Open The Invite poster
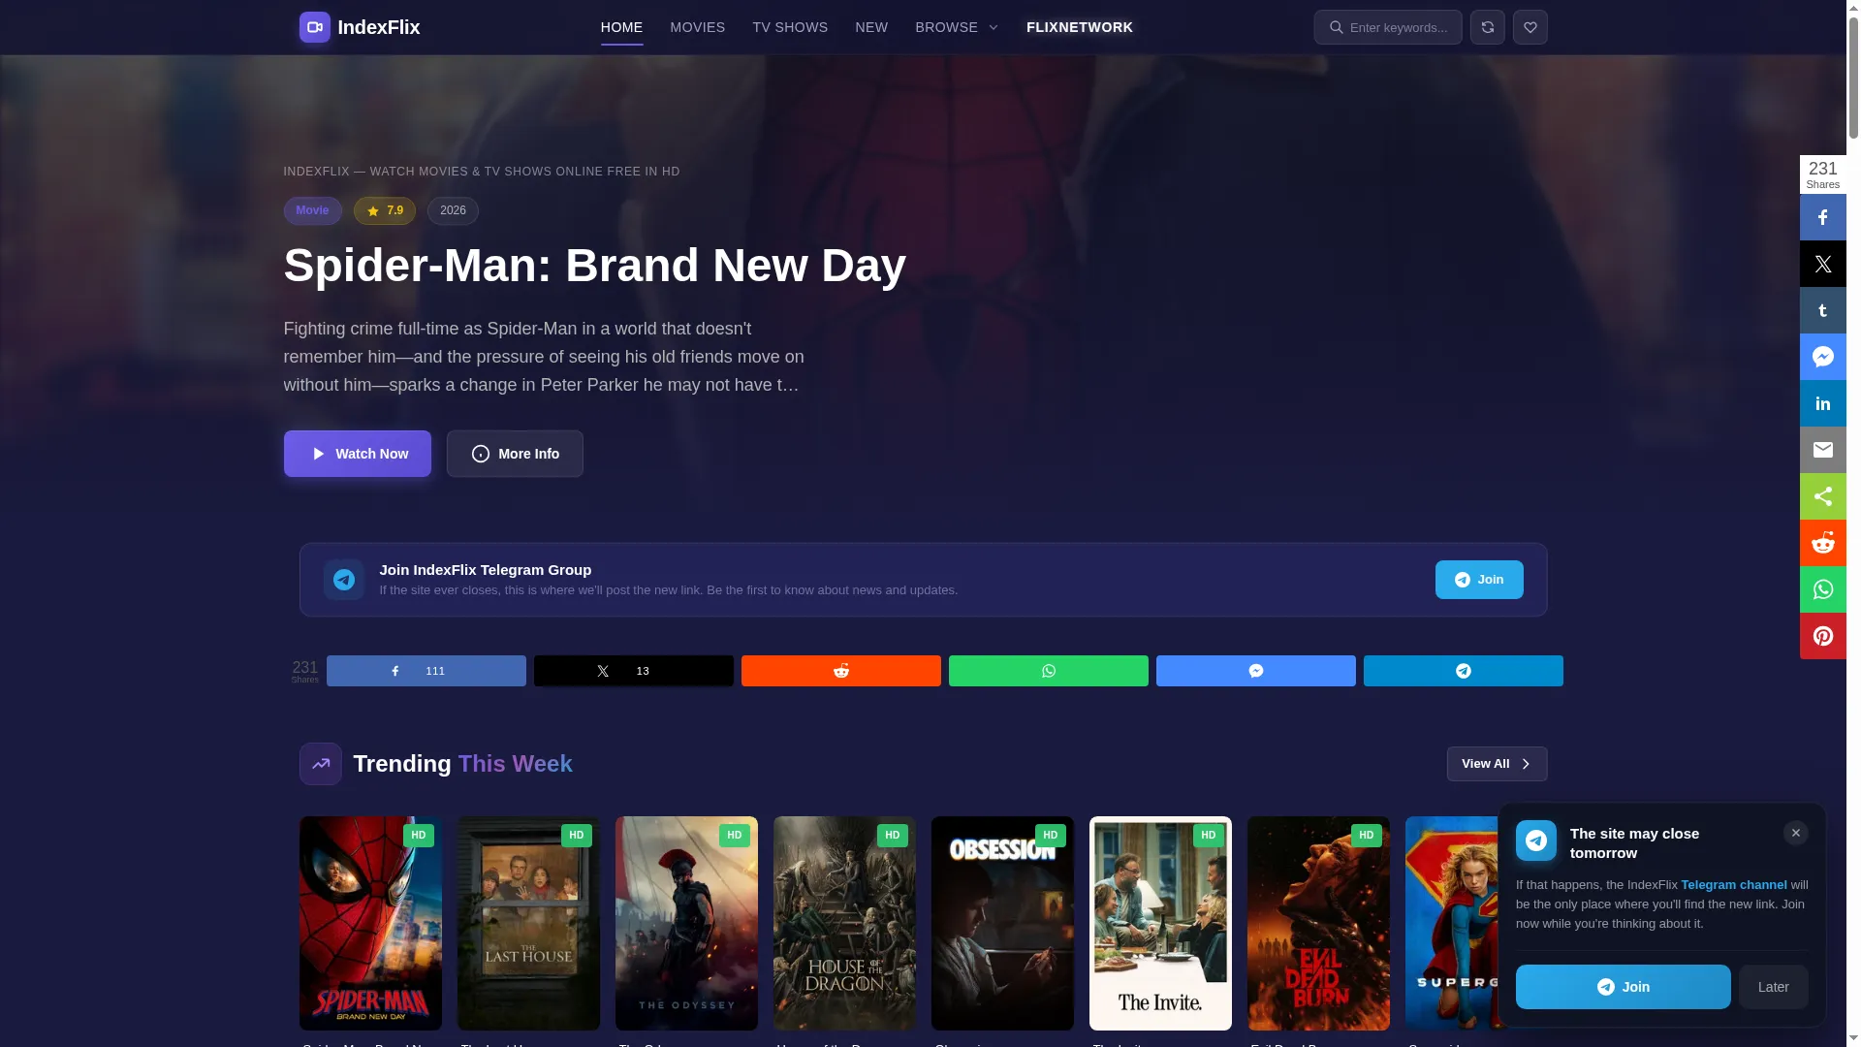Image resolution: width=1861 pixels, height=1047 pixels. coord(1160,923)
